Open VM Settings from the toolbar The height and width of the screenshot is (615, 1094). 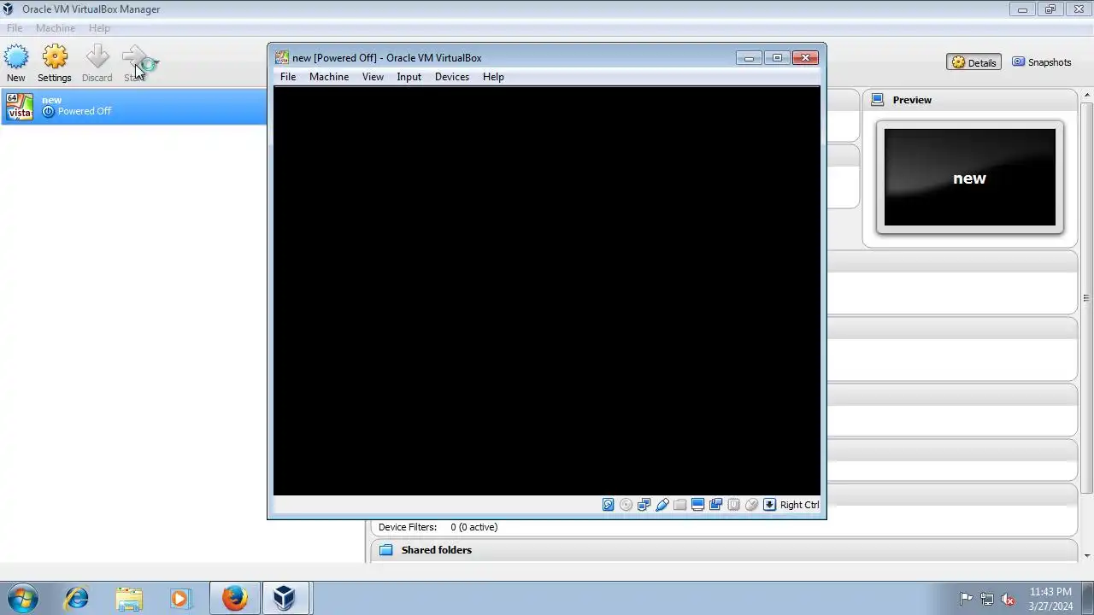pyautogui.click(x=55, y=57)
